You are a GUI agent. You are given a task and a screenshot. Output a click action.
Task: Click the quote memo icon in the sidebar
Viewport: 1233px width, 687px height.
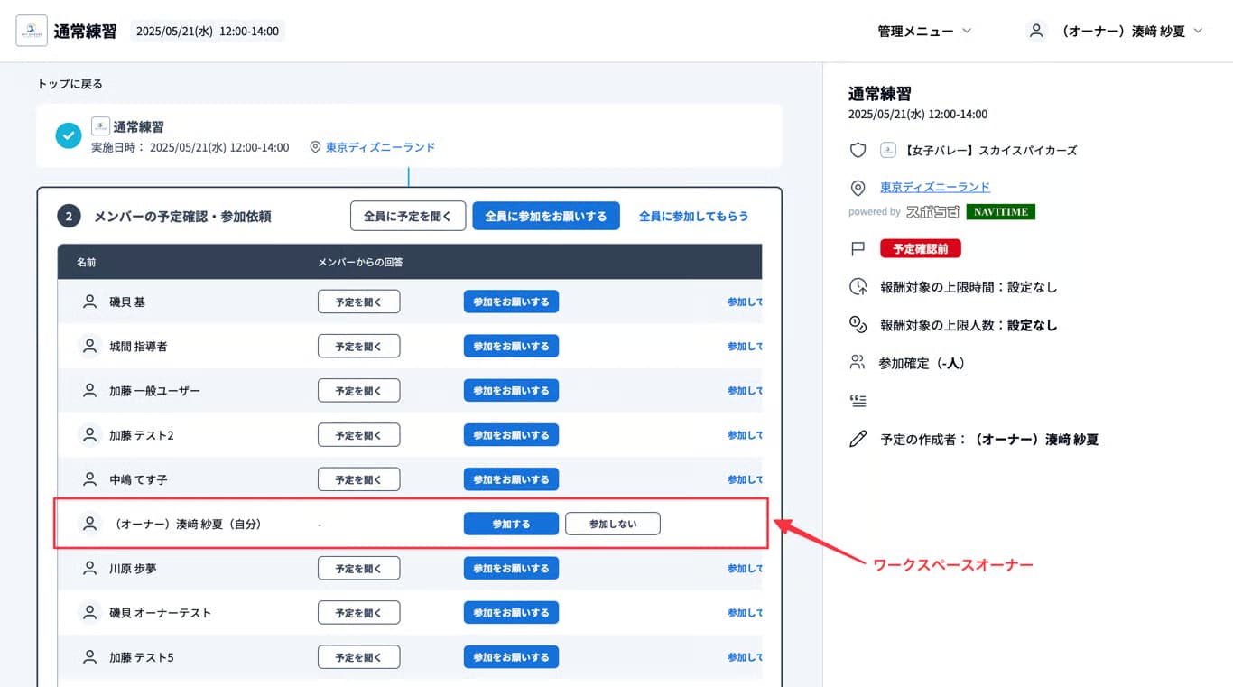point(858,400)
